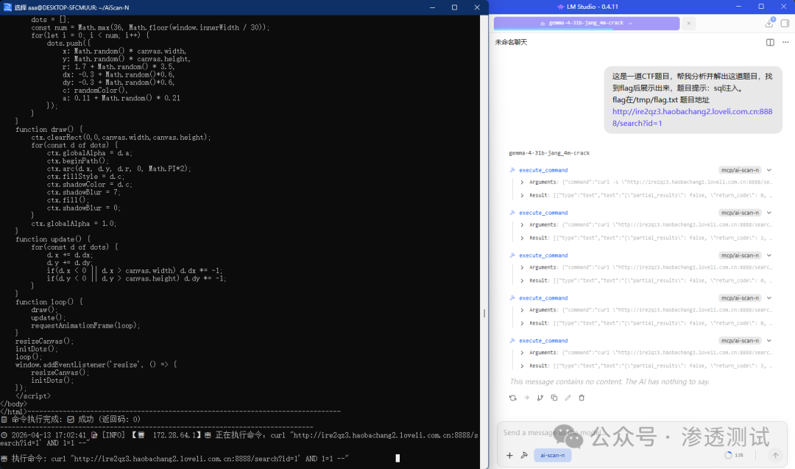This screenshot has width=795, height=469.
Task: Click the '</script>' line in the terminal
Action: (x=33, y=396)
